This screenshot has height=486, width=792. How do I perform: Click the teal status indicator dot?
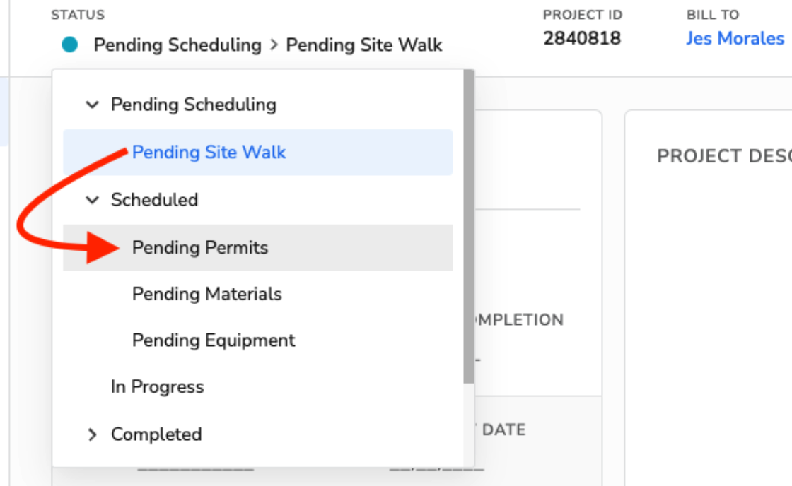point(70,45)
